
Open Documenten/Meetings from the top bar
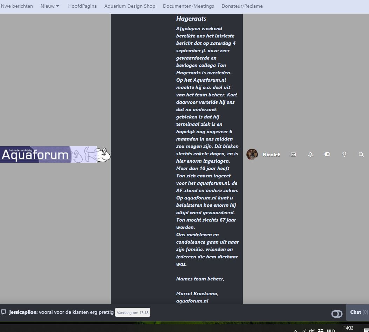[x=189, y=6]
